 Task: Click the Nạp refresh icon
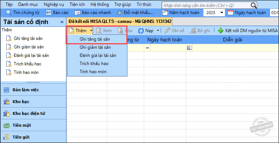tap(141, 31)
